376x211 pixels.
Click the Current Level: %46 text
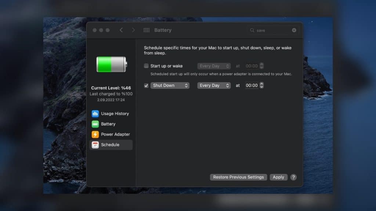coord(111,88)
